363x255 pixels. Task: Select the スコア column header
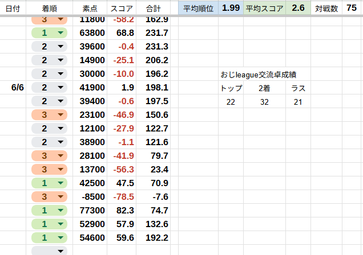(x=122, y=9)
